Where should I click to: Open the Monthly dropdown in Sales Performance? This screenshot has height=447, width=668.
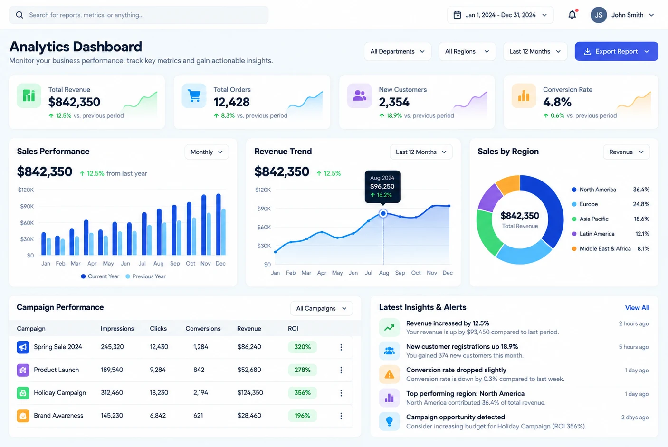207,152
